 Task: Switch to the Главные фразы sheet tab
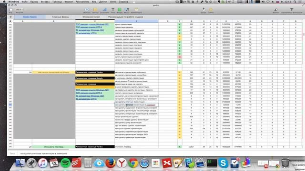tap(61, 17)
